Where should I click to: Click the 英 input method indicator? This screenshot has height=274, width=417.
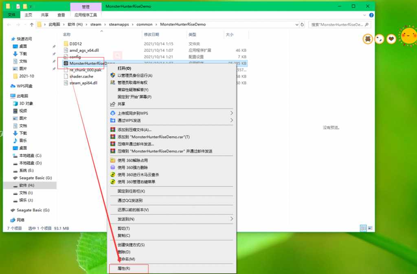pyautogui.click(x=368, y=38)
